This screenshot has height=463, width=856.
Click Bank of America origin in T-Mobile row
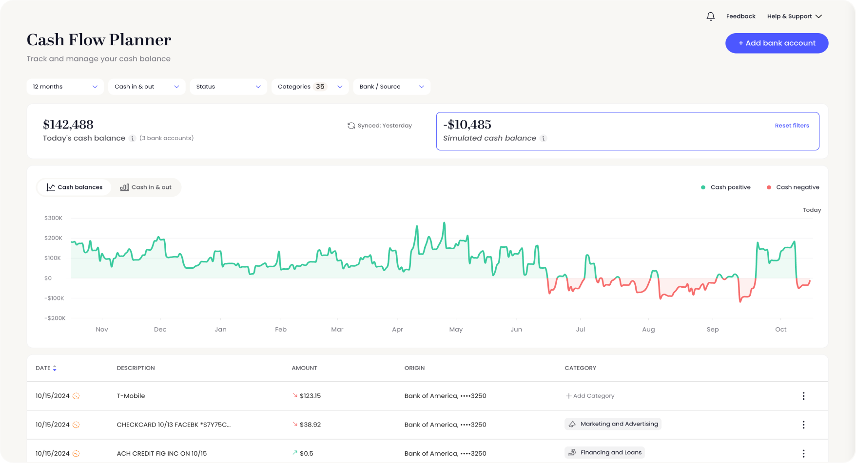(446, 396)
